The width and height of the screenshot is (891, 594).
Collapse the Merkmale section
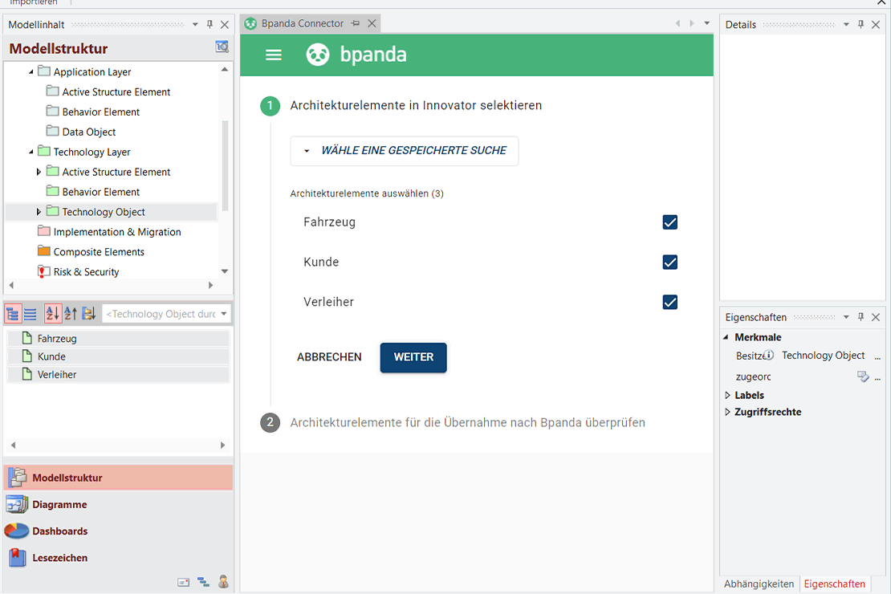(x=726, y=337)
